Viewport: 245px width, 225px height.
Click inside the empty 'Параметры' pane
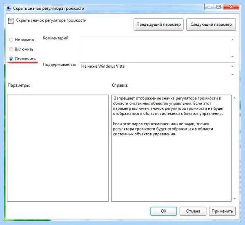click(x=58, y=148)
